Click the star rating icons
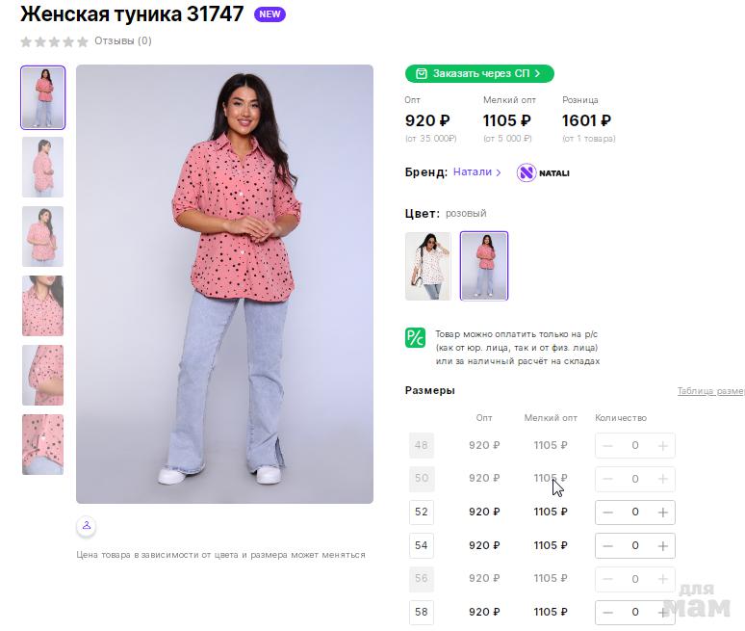 54,41
